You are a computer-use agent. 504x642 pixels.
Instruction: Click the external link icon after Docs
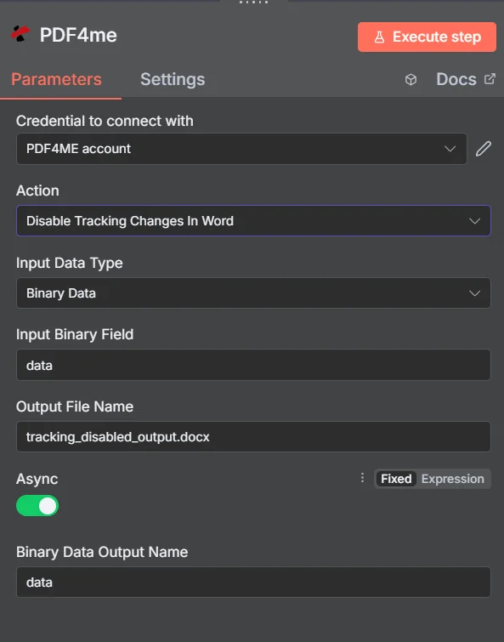(x=490, y=78)
